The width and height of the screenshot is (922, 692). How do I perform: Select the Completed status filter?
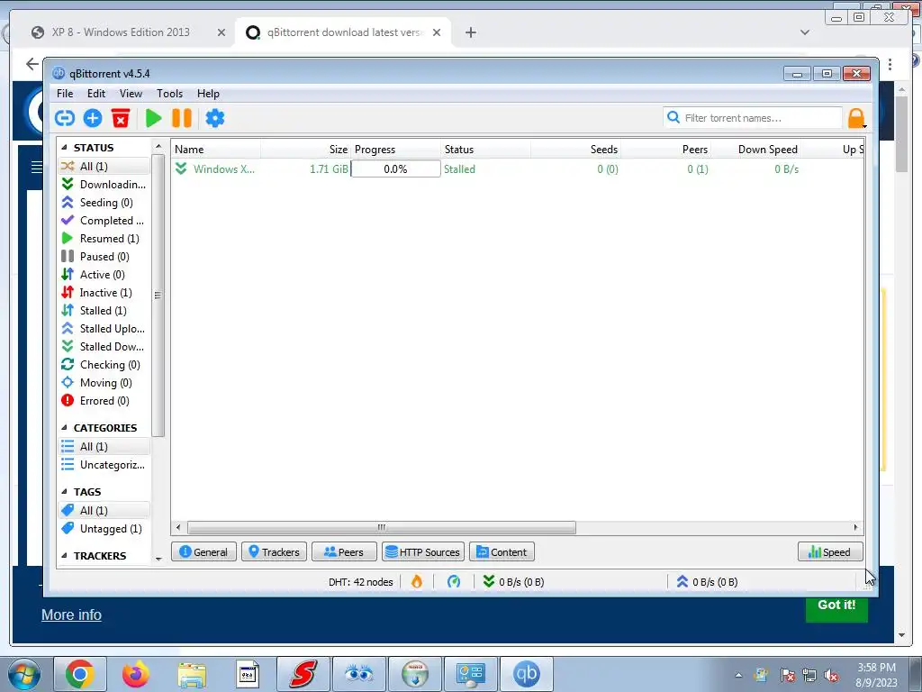point(104,221)
